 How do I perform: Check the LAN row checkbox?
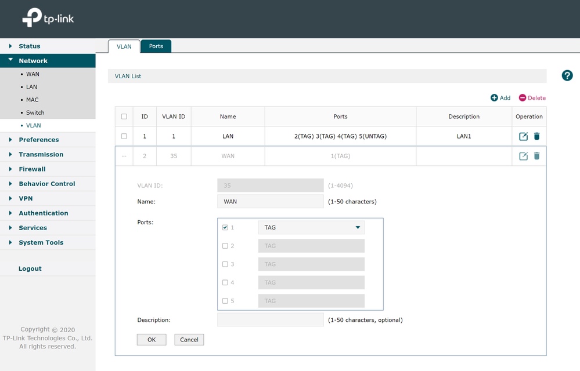tap(124, 136)
